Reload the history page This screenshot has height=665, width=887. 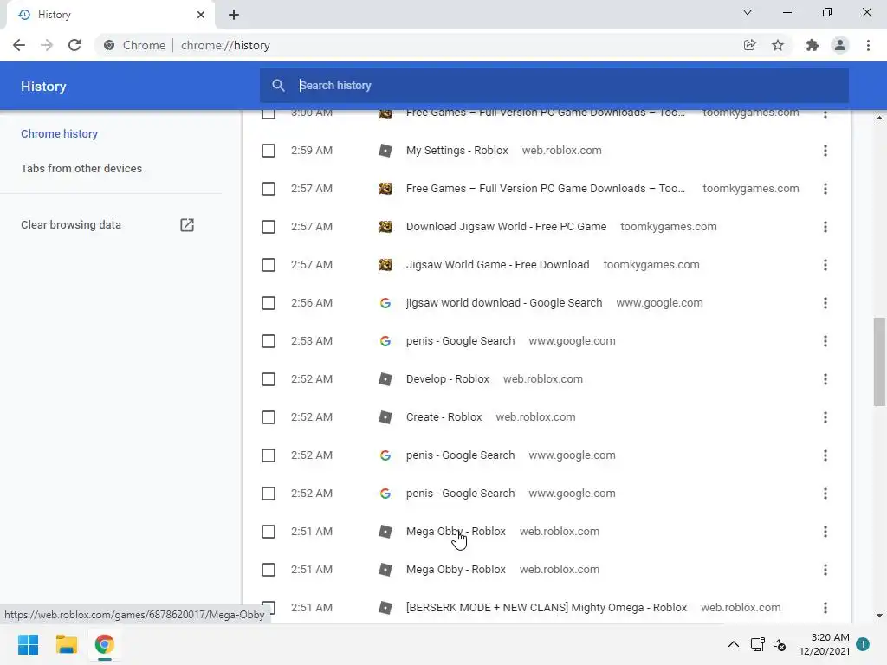[74, 45]
